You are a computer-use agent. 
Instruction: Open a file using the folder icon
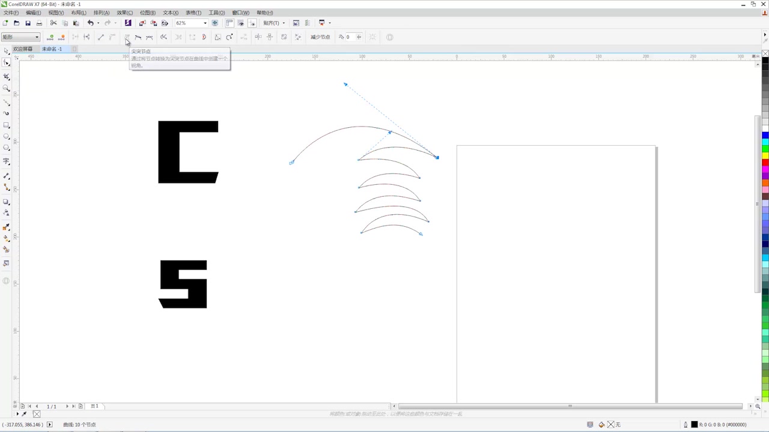click(16, 23)
